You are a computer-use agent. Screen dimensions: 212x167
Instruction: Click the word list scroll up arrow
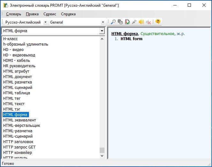pyautogui.click(x=102, y=39)
